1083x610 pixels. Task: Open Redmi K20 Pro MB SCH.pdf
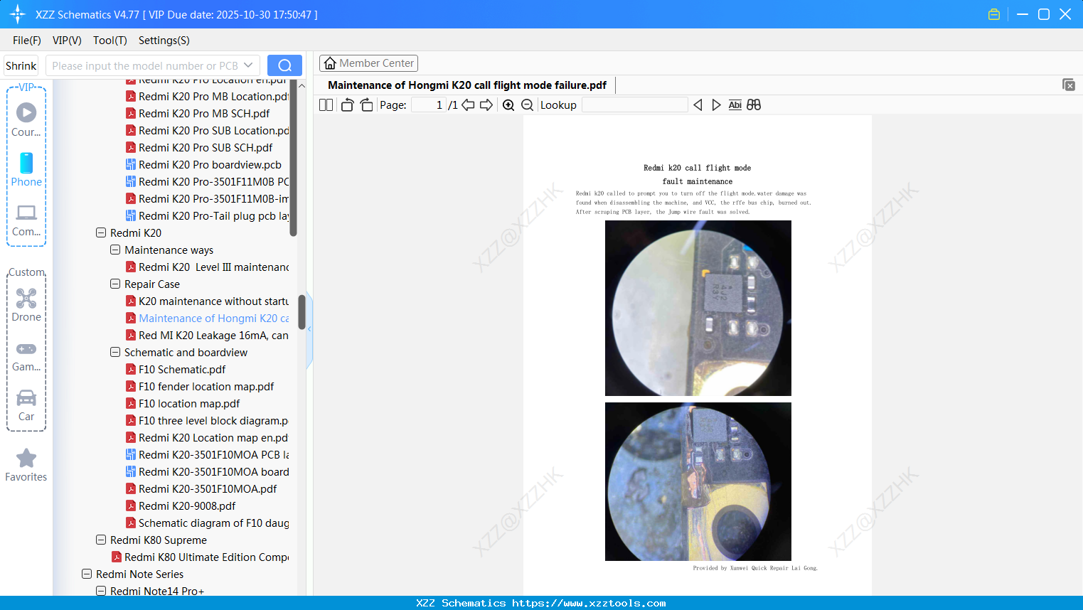tap(204, 114)
